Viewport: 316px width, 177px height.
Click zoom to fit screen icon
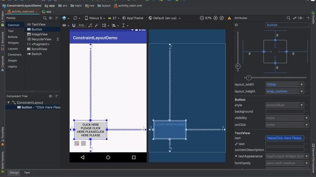tap(222, 18)
